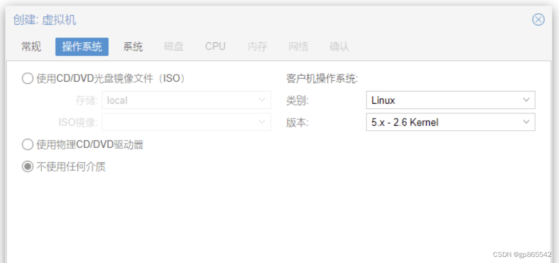The width and height of the screenshot is (559, 263).
Task: Select the 不使用任何介质 radio button
Action: coord(28,167)
